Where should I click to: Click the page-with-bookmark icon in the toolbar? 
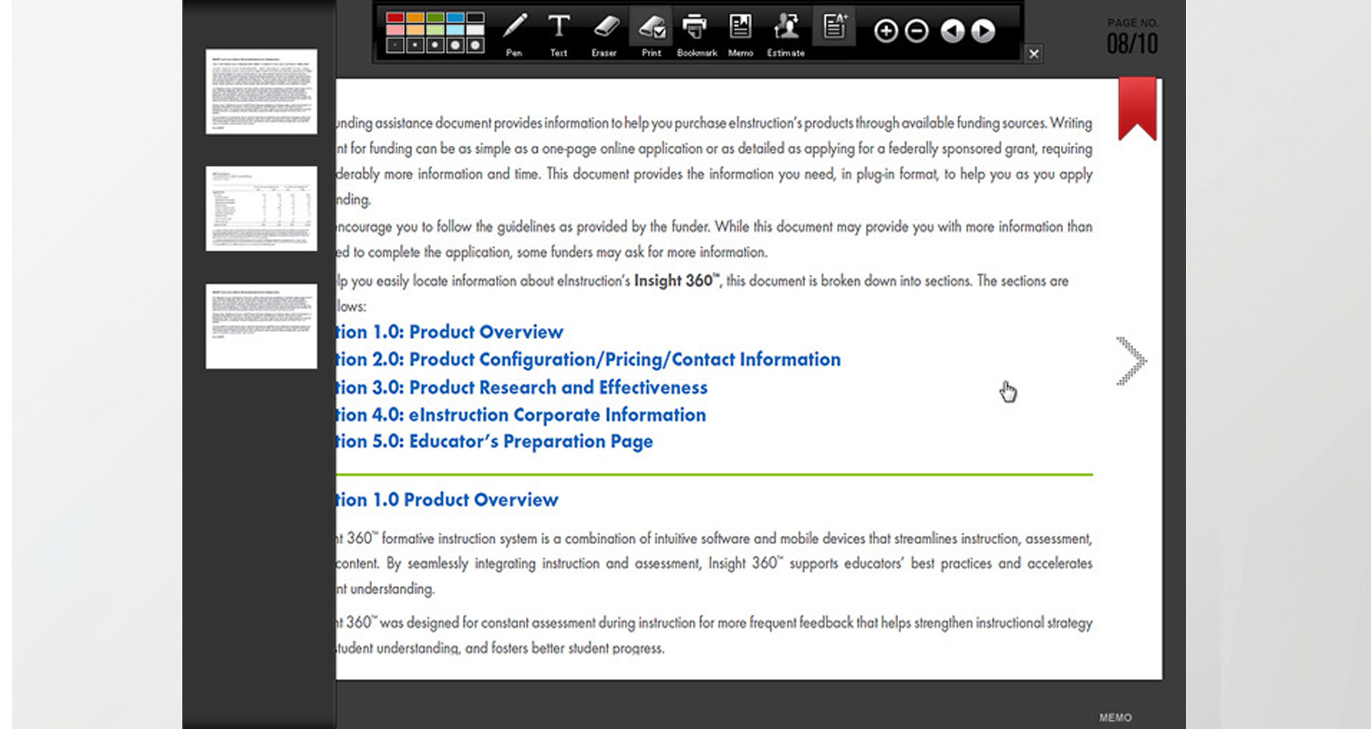coord(740,26)
